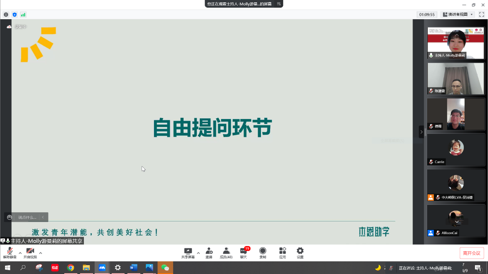Image resolution: width=488 pixels, height=274 pixels.
Task: Open the 聊天 chat panel with 19 messages
Action: [x=243, y=253]
